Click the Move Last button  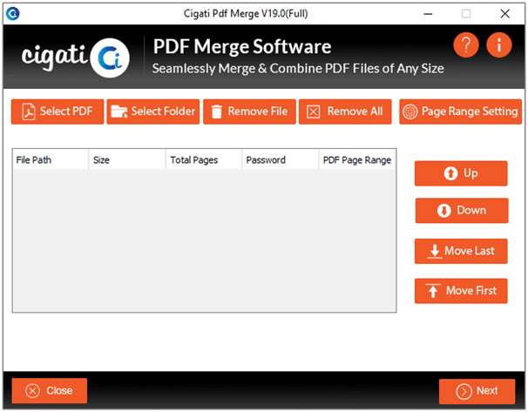[x=461, y=251]
